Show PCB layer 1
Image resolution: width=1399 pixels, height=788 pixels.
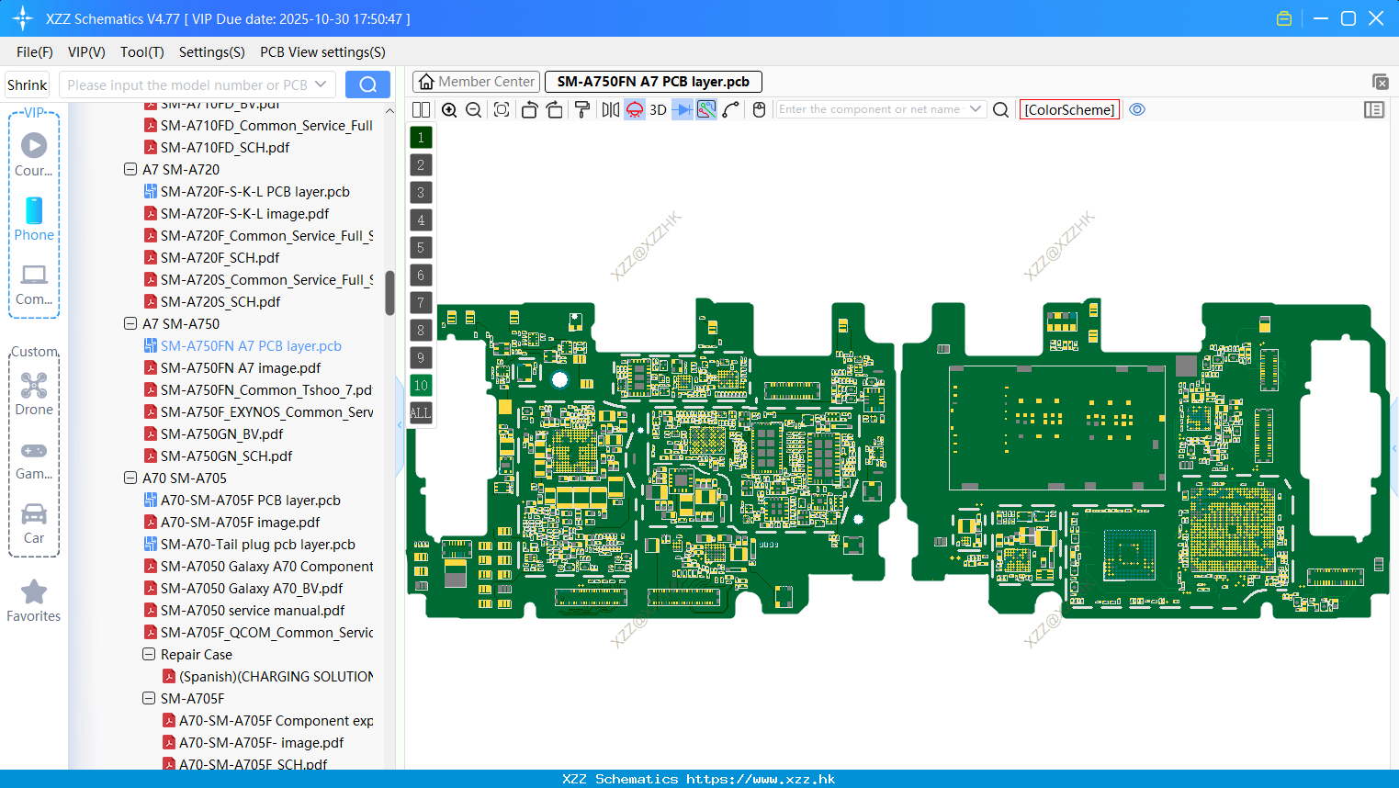(x=421, y=138)
